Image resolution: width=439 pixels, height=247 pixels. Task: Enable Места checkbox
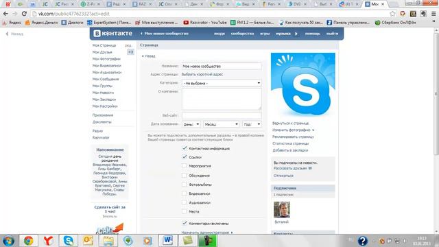coord(184,211)
